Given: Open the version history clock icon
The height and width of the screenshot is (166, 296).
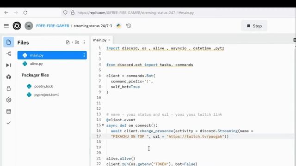Looking at the screenshot, I should pyautogui.click(x=129, y=26).
